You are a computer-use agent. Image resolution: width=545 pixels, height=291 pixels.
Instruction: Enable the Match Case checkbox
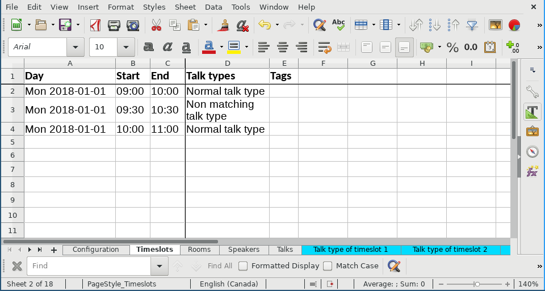[x=328, y=265]
